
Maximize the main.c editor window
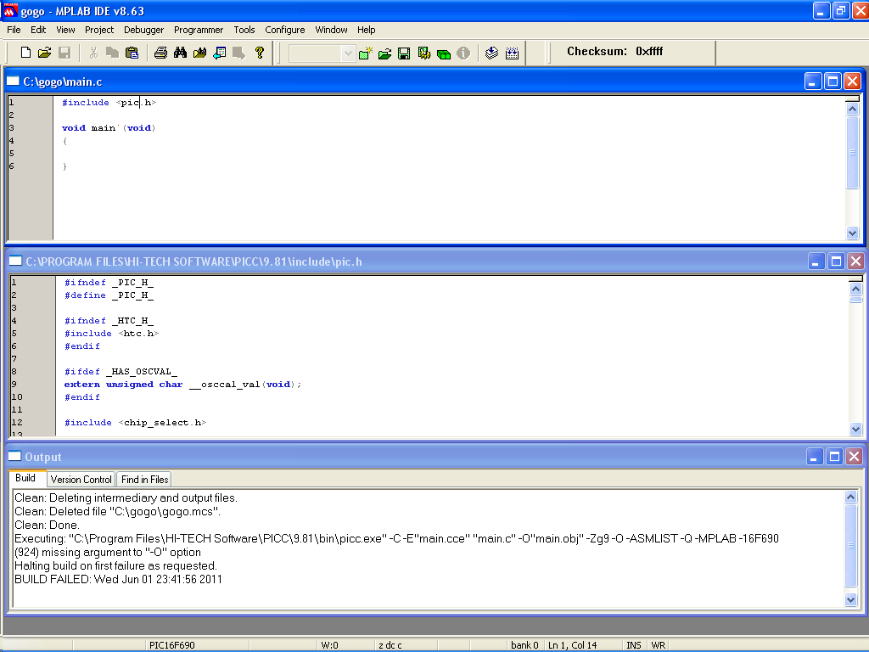tap(833, 81)
